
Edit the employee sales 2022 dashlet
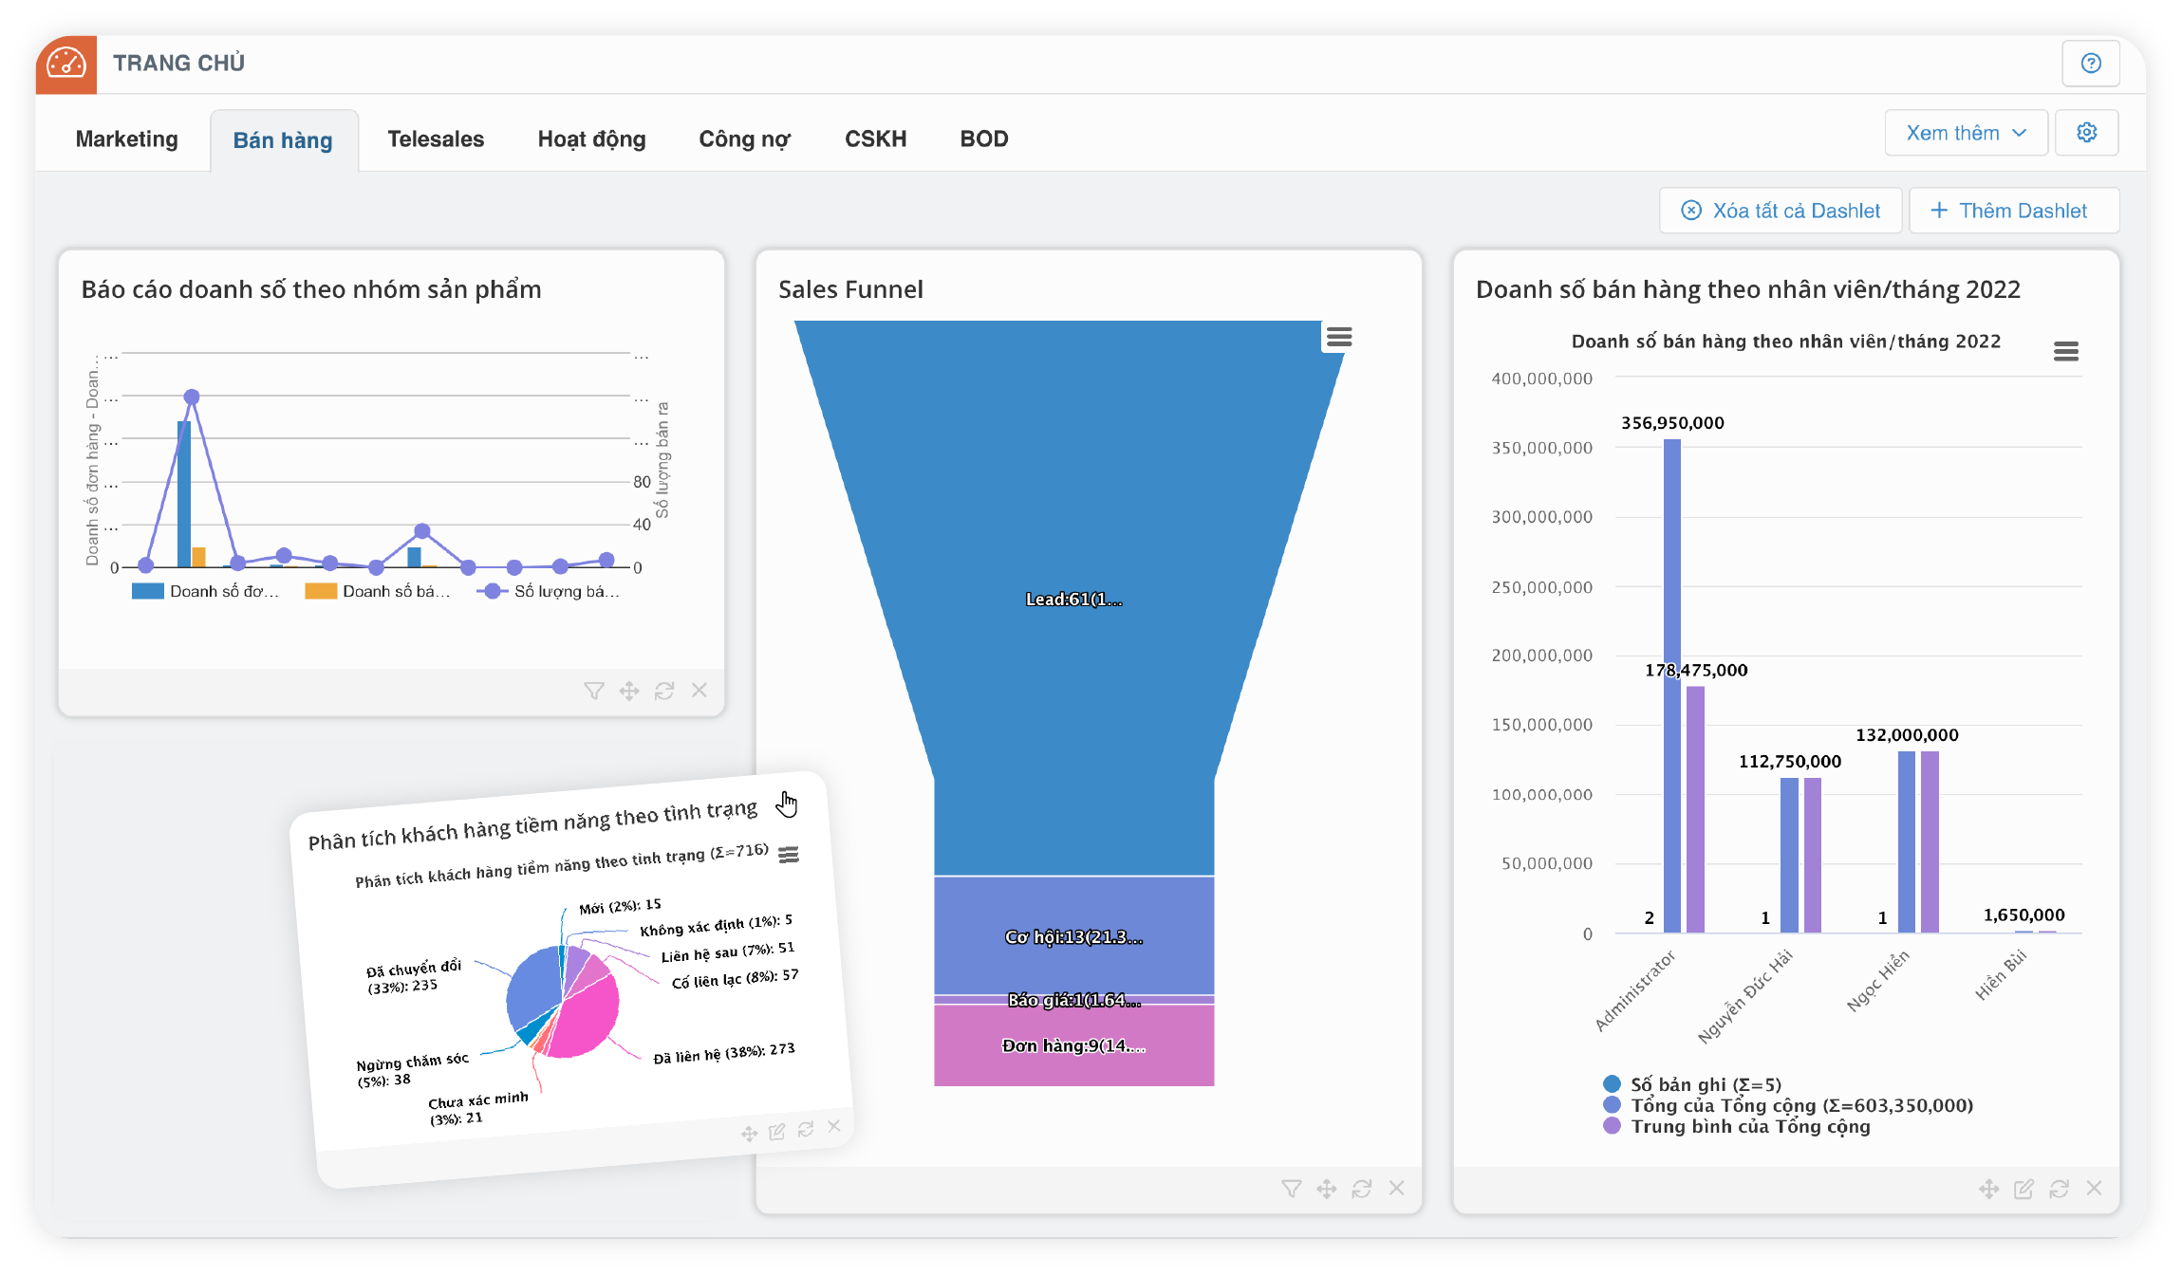2023,1189
